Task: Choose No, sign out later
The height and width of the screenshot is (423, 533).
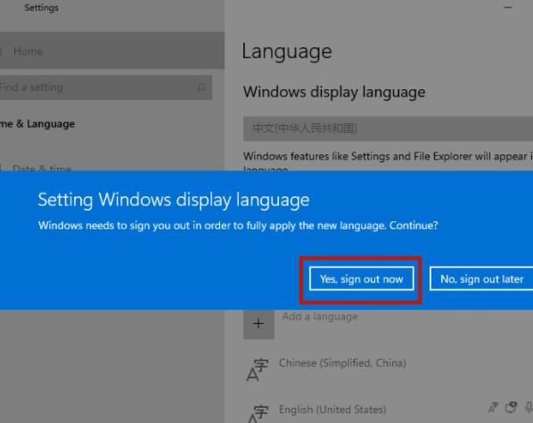Action: pos(481,278)
